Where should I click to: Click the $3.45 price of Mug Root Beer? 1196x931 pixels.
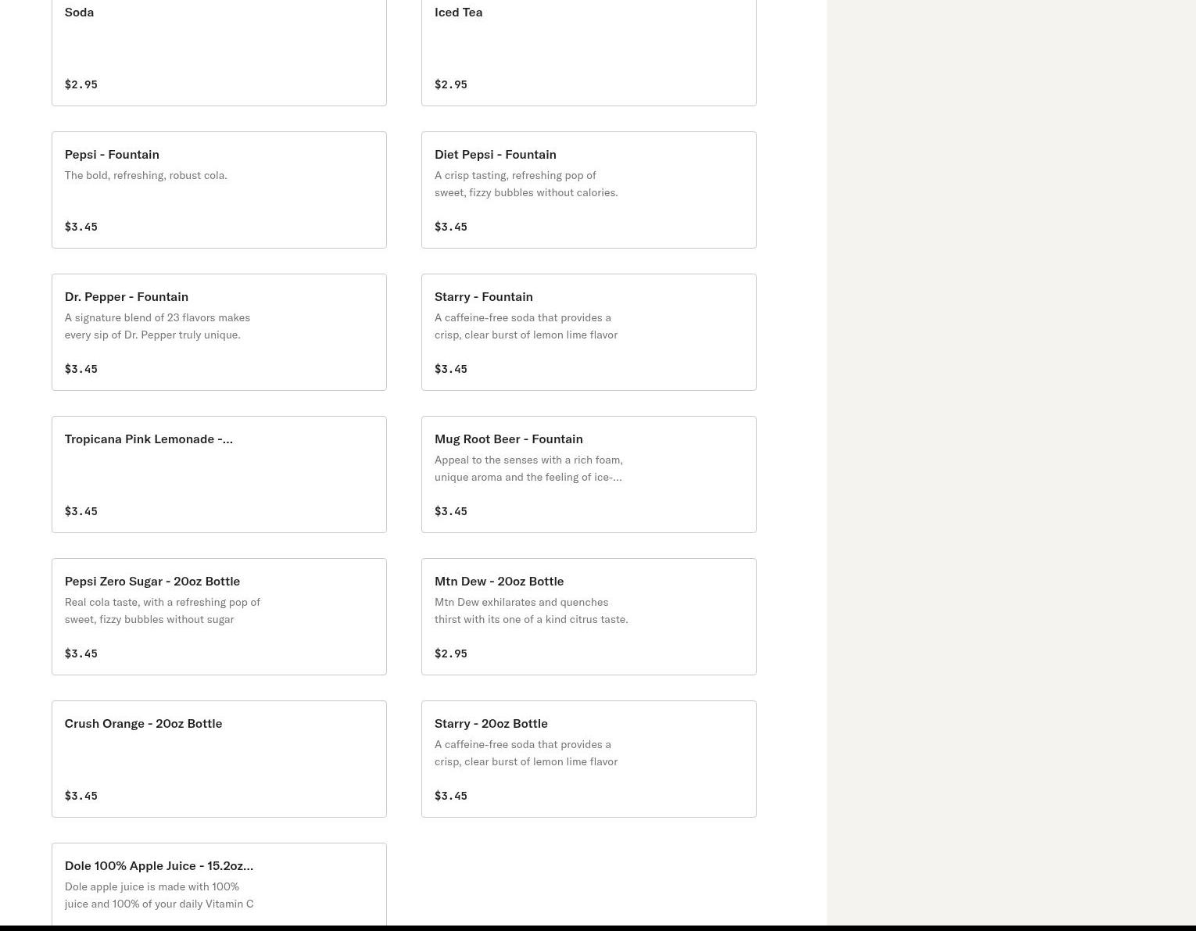(x=451, y=511)
